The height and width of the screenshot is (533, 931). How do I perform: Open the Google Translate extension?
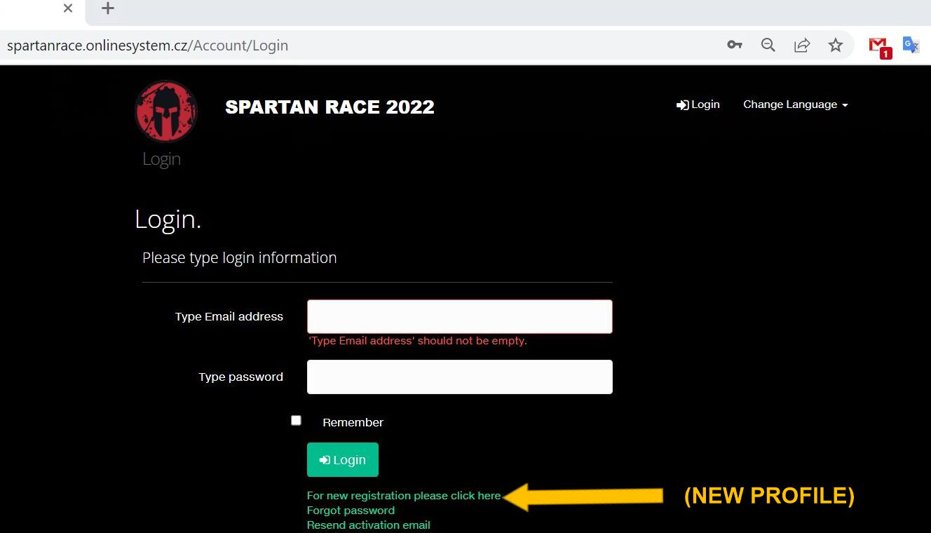tap(911, 45)
